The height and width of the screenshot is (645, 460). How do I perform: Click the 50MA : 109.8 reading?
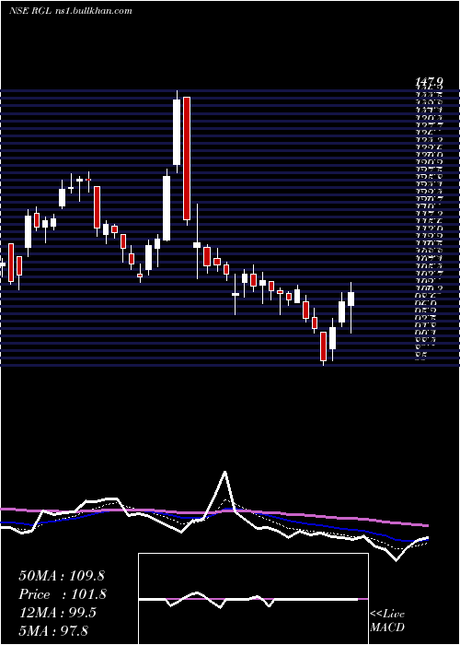point(62,576)
